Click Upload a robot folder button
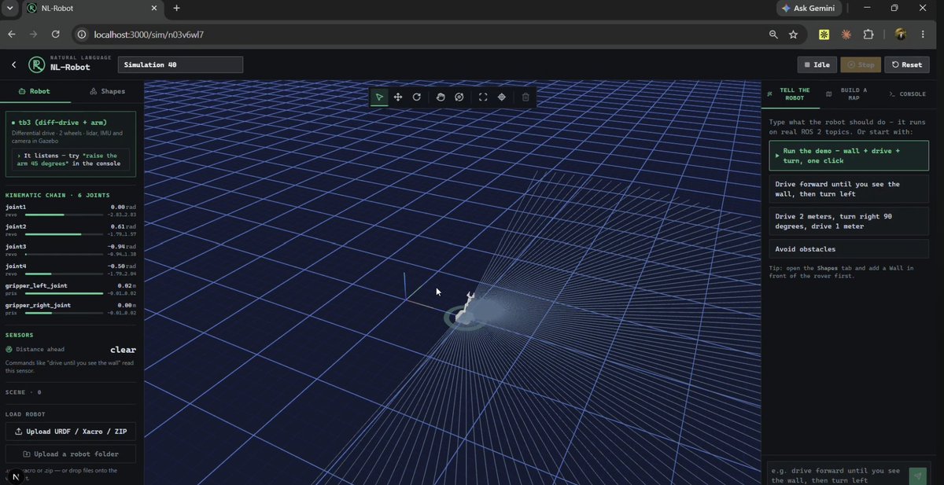Image resolution: width=944 pixels, height=485 pixels. click(71, 454)
